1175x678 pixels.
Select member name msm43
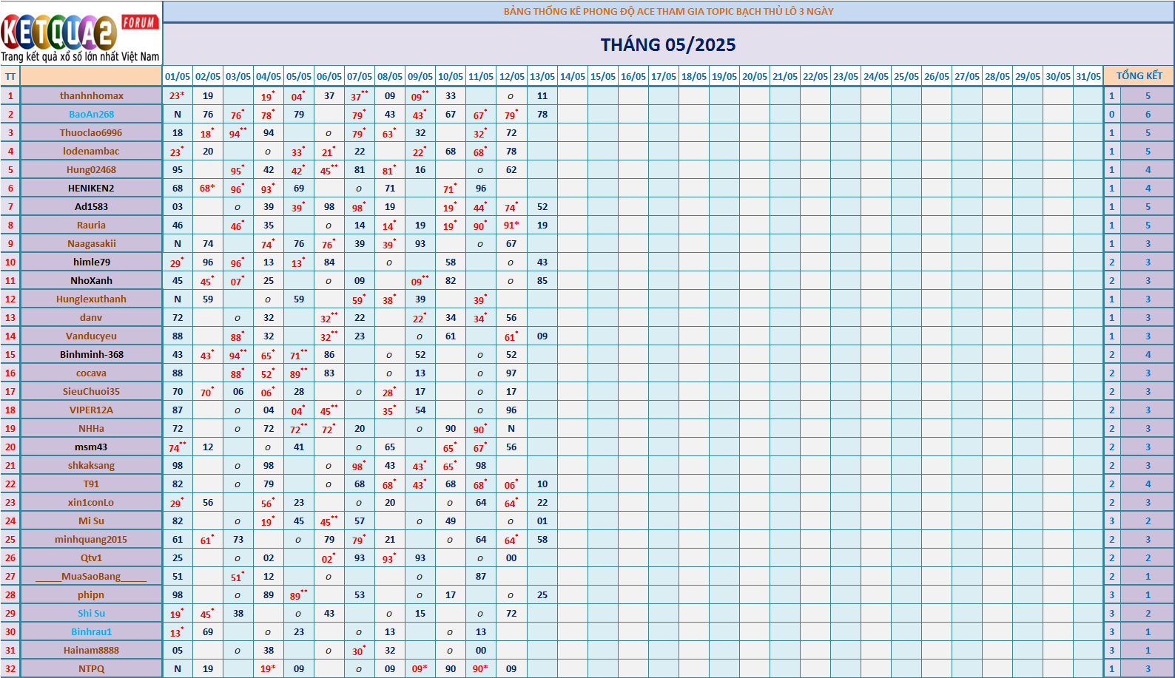[x=91, y=447]
